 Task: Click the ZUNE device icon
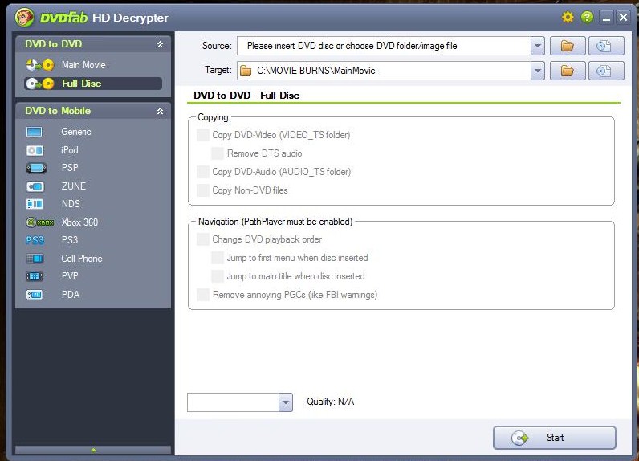click(x=35, y=186)
